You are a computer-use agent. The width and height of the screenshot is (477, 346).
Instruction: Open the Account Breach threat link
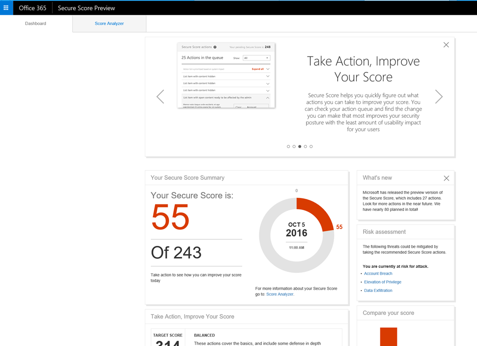tap(378, 274)
